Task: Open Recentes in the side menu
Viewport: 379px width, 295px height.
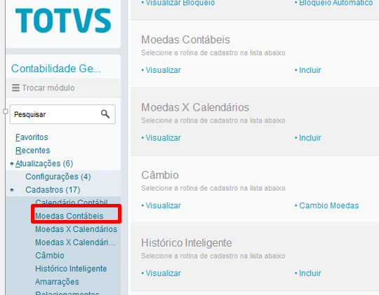Action: [32, 151]
